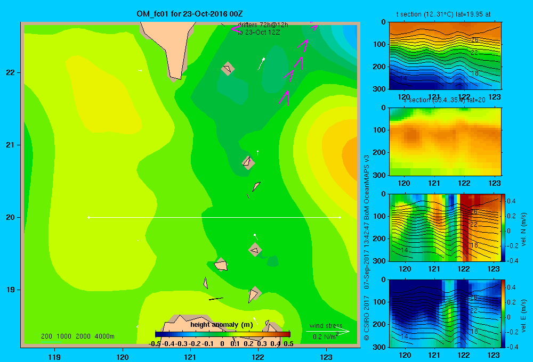
Task: Click contour label 22 in the vel. E section
Action: 474,311
